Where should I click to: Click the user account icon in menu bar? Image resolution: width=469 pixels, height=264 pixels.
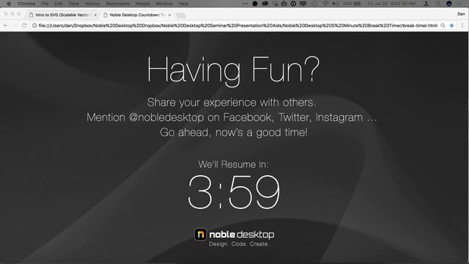pyautogui.click(x=426, y=4)
